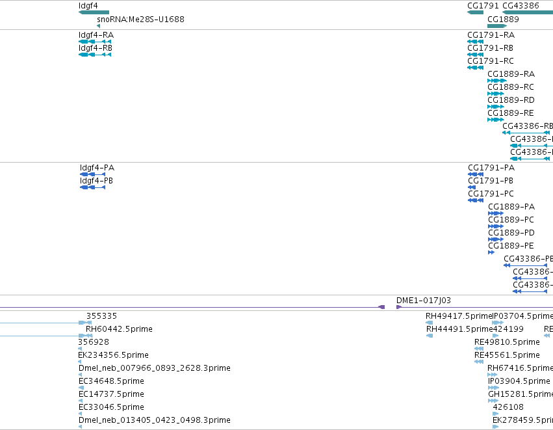The image size is (553, 430).
Task: Click the CG1889-PA protein label
Action: (511, 207)
